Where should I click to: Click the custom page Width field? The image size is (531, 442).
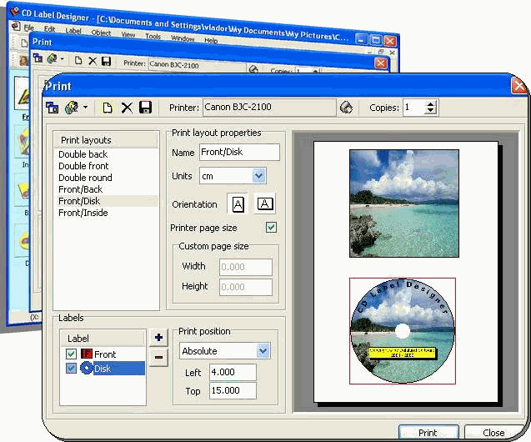tap(246, 267)
